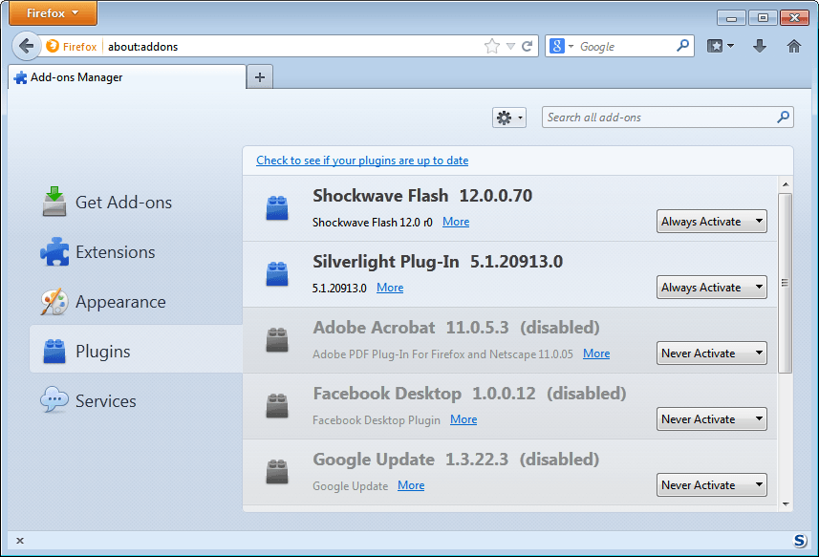
Task: Open More link for Silverlight Plug-In
Action: pyautogui.click(x=390, y=288)
